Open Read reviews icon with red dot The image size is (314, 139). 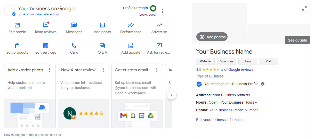coord(46,25)
